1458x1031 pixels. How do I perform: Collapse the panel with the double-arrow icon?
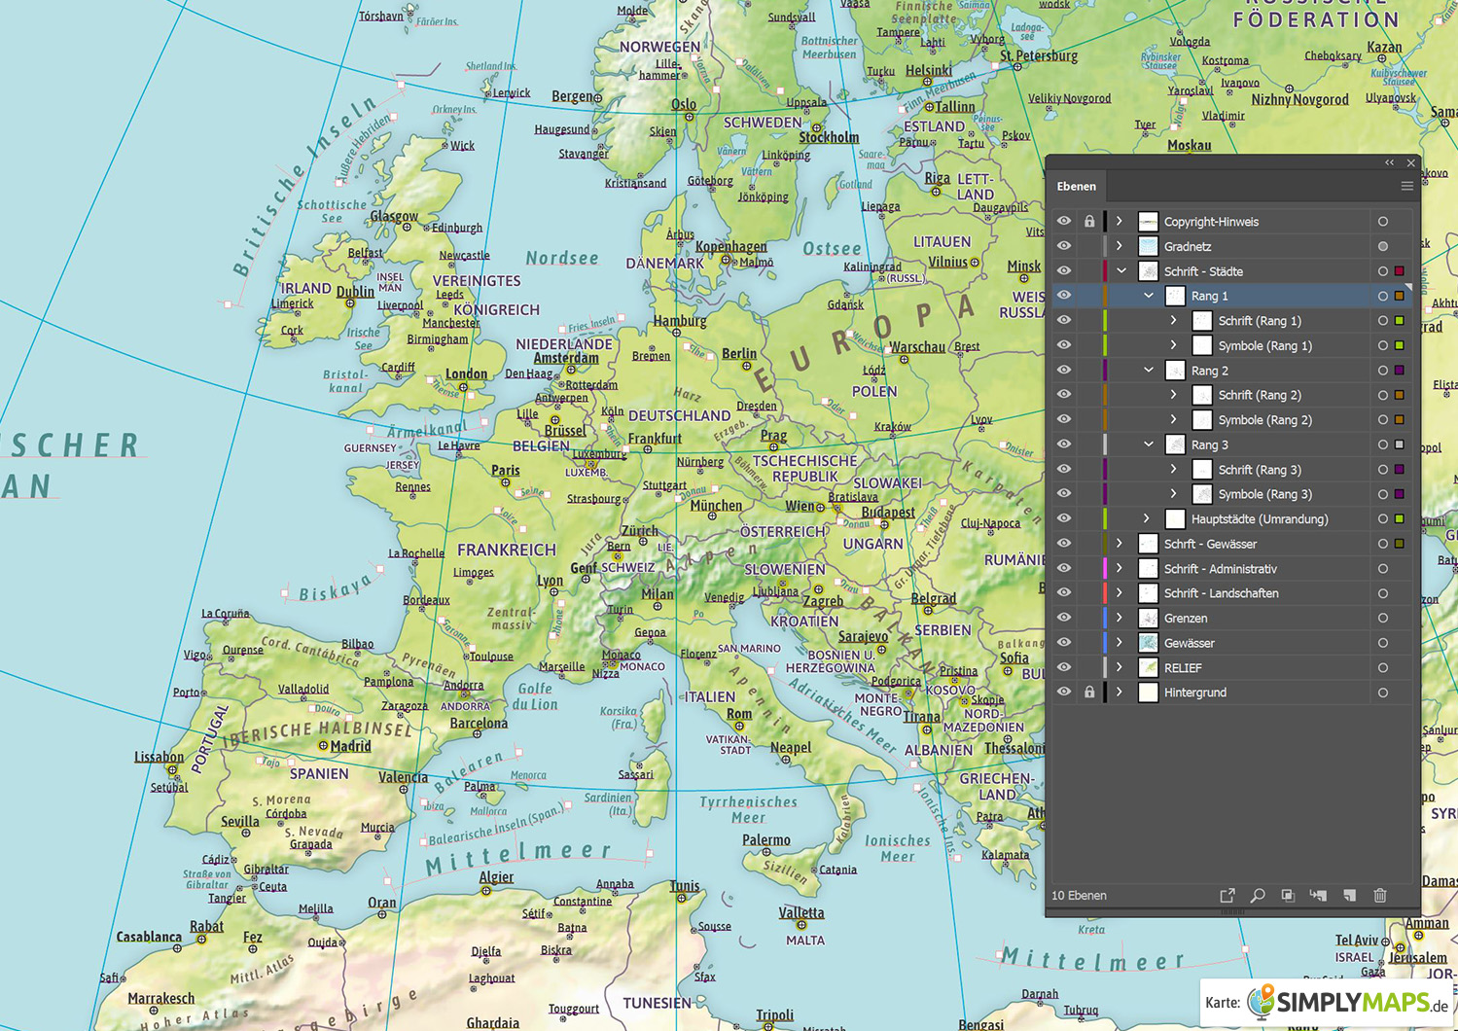pyautogui.click(x=1389, y=162)
